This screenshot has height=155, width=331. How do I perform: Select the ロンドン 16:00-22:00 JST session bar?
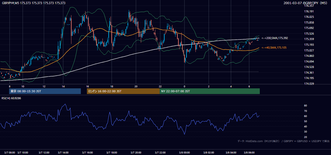[123, 91]
